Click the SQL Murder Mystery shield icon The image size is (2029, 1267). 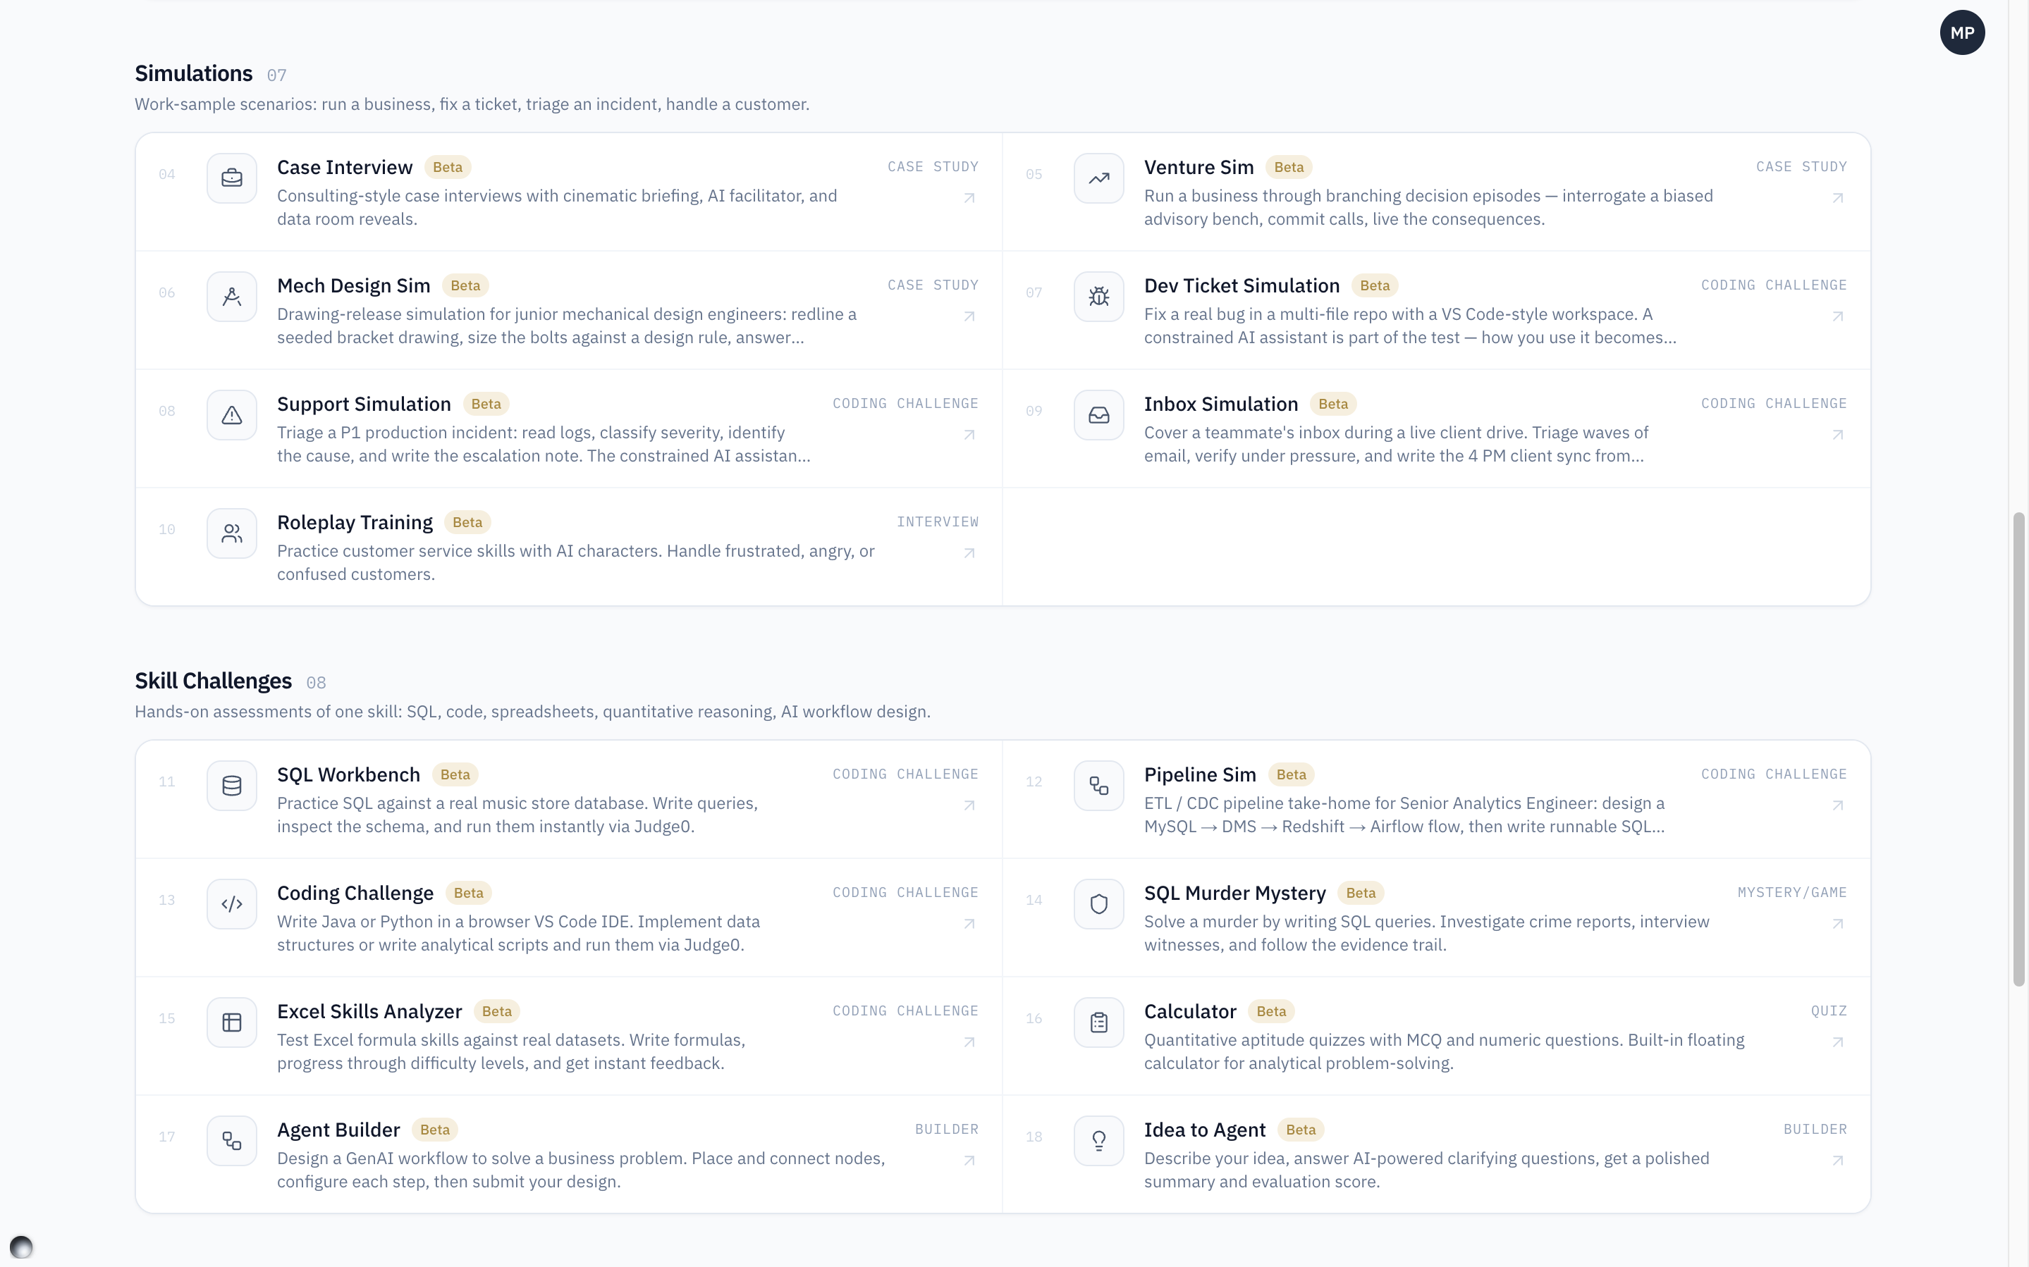(1098, 903)
